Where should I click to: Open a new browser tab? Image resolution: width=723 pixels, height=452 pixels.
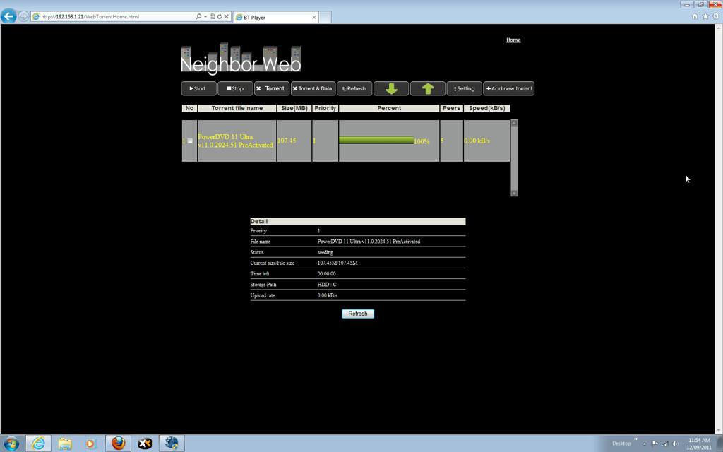(x=325, y=18)
